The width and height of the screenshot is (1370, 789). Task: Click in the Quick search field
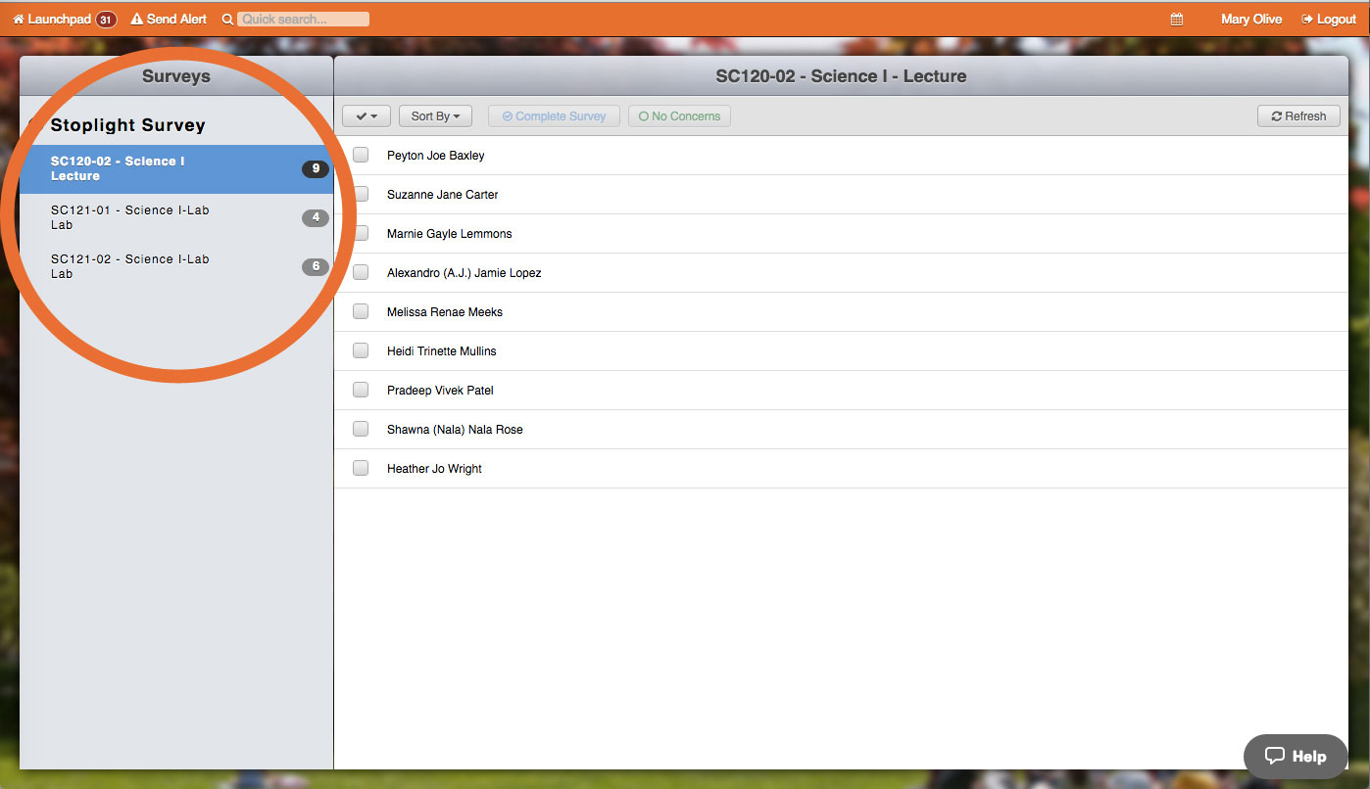304,20
